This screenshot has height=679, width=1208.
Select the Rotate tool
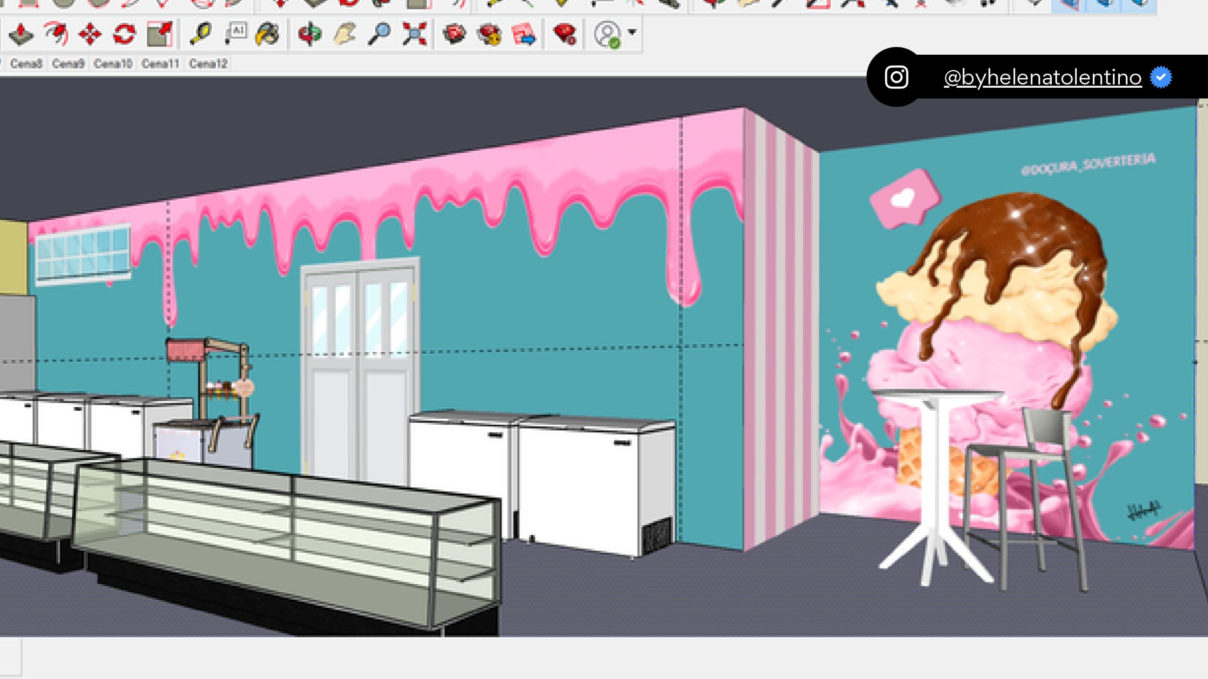[125, 34]
